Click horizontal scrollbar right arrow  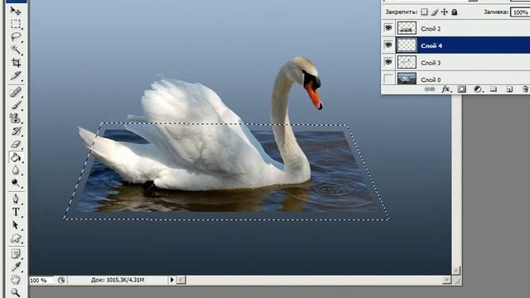(x=447, y=280)
